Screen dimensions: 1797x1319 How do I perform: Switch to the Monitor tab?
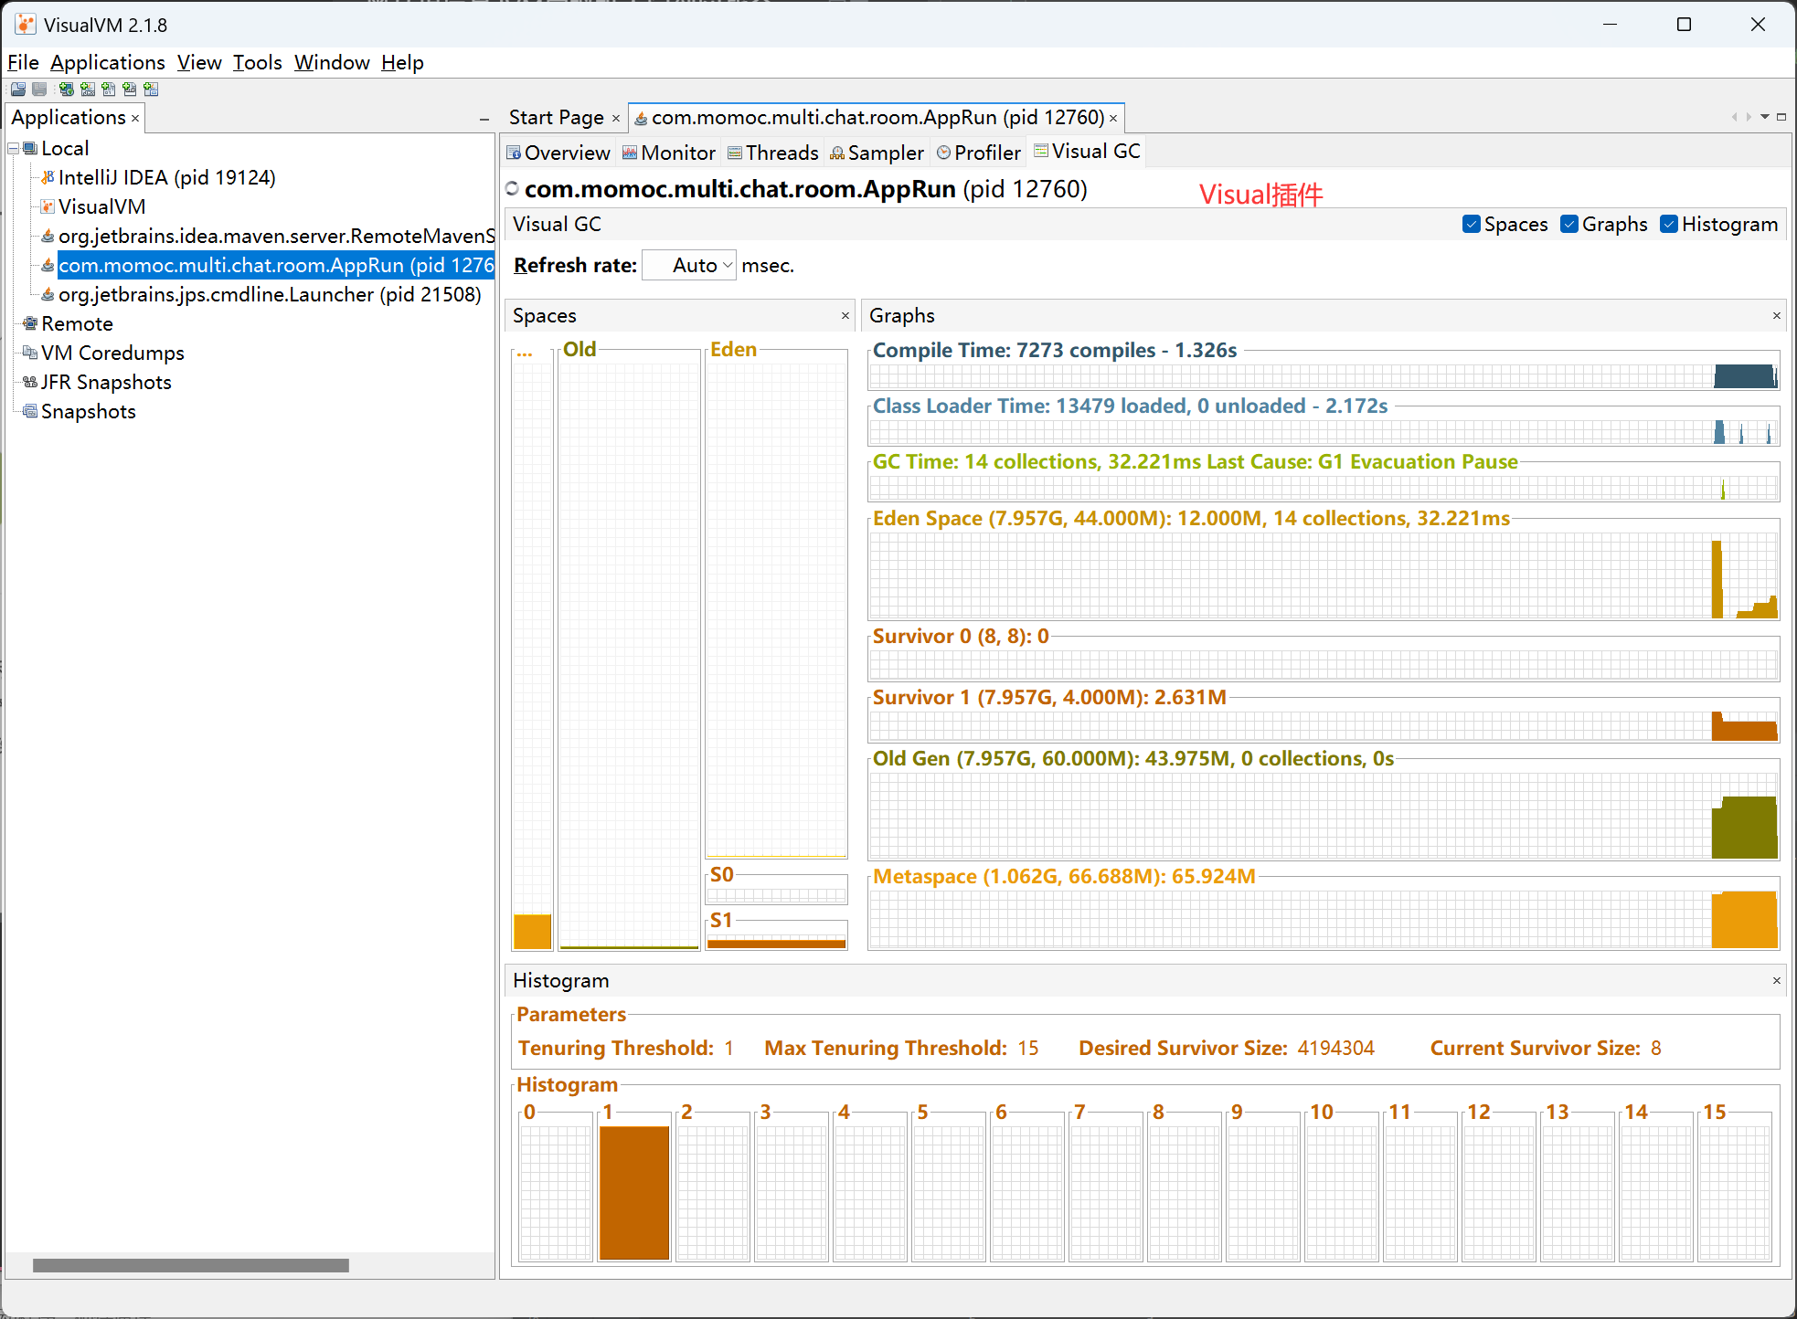[x=669, y=153]
